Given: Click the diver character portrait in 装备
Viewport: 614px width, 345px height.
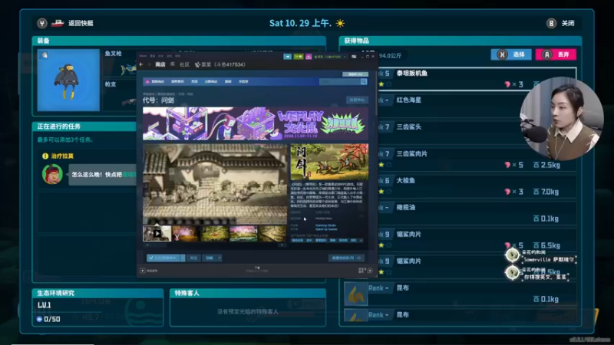Looking at the screenshot, I should pos(68,80).
